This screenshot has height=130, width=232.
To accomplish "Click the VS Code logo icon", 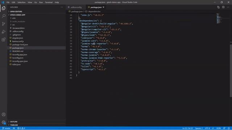I will pyautogui.click(x=3, y=2).
